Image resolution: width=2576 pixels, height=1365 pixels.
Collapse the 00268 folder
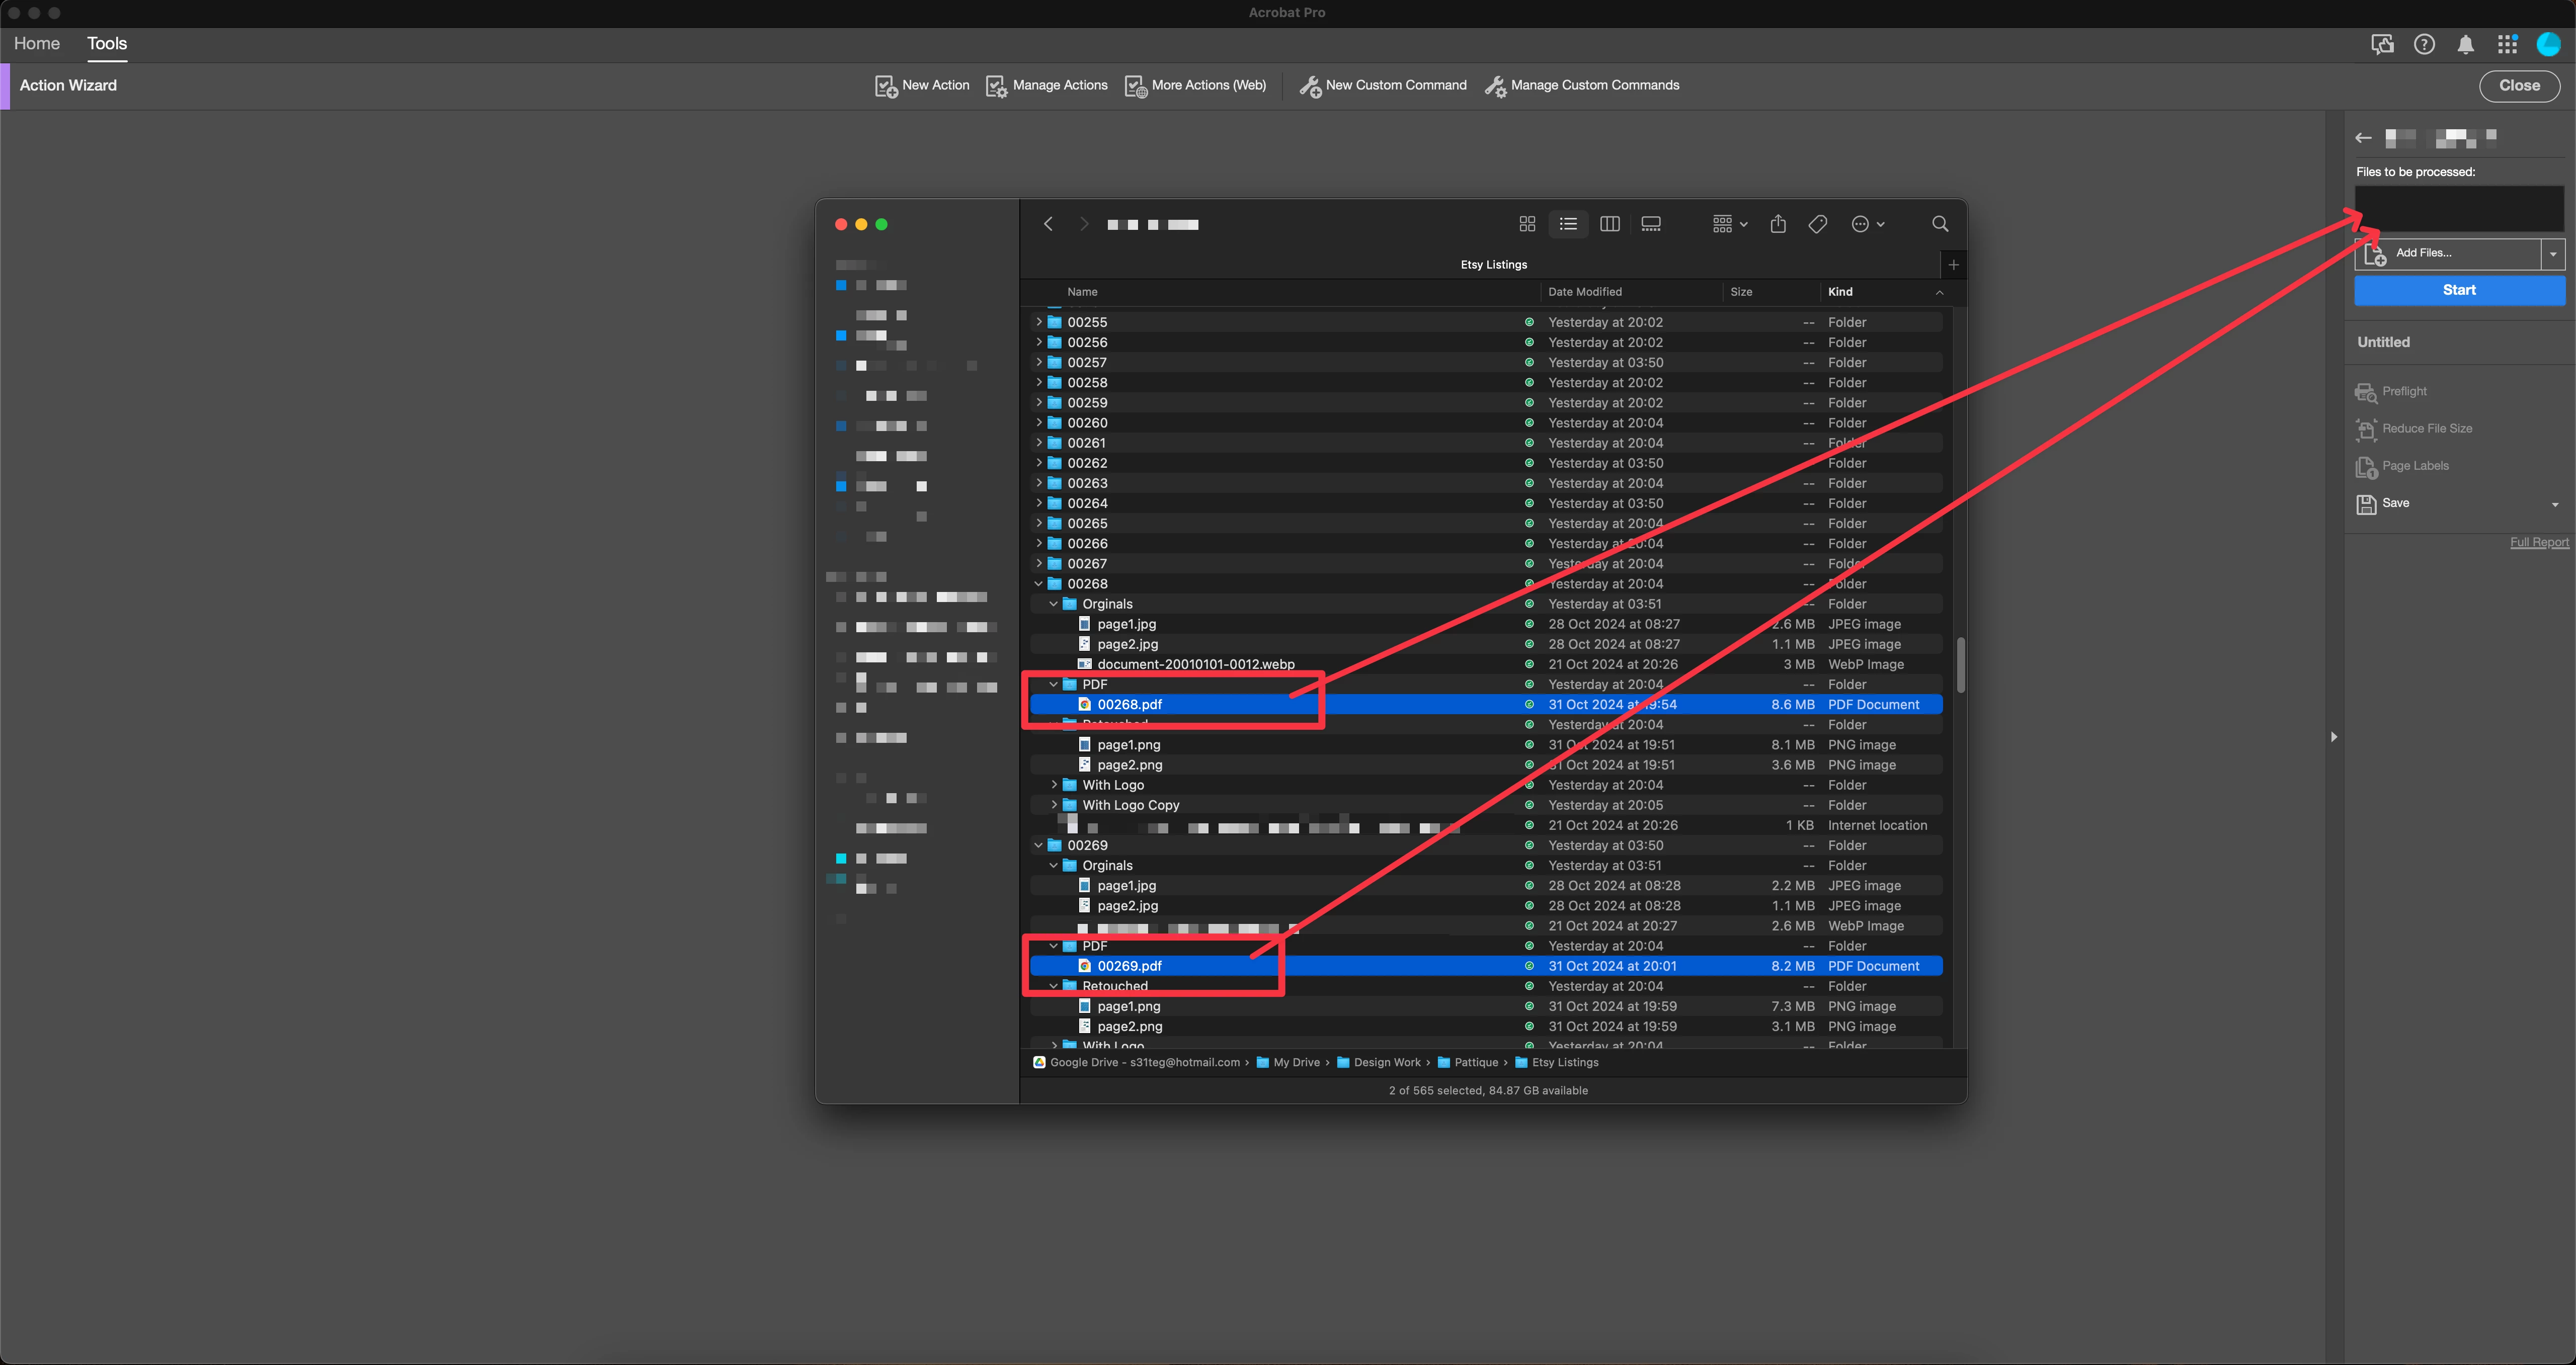coord(1039,584)
